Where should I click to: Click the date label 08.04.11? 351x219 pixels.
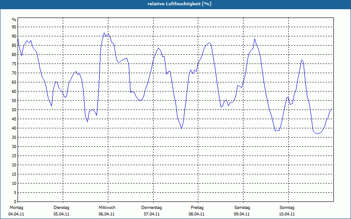pyautogui.click(x=197, y=214)
